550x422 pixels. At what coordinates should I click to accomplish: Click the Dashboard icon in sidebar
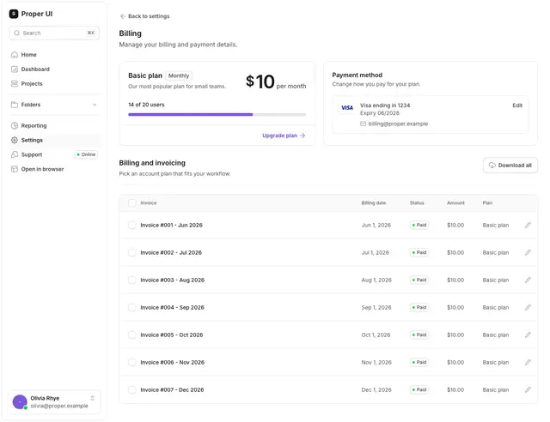pos(15,69)
